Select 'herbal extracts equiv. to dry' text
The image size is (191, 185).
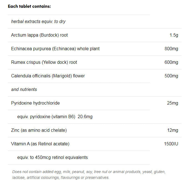[x=38, y=21]
